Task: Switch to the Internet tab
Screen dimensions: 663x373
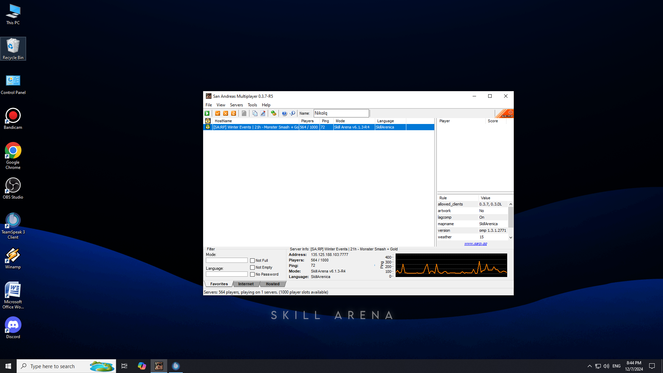Action: coord(246,284)
